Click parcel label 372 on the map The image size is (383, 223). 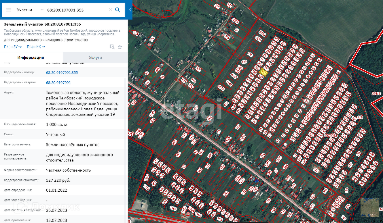pos(316,170)
